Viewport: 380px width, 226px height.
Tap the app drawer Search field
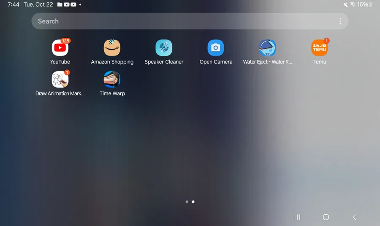(x=190, y=21)
